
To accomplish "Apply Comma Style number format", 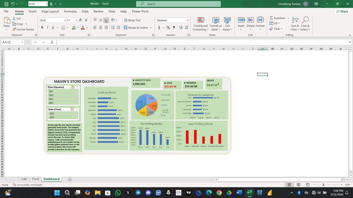I will pos(174,28).
